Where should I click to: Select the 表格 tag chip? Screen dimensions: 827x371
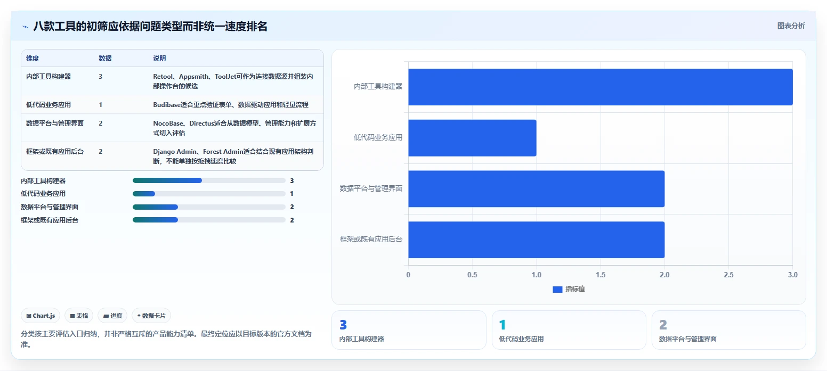(x=79, y=316)
